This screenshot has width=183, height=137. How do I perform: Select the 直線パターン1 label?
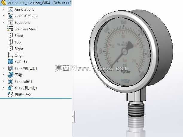(24, 95)
